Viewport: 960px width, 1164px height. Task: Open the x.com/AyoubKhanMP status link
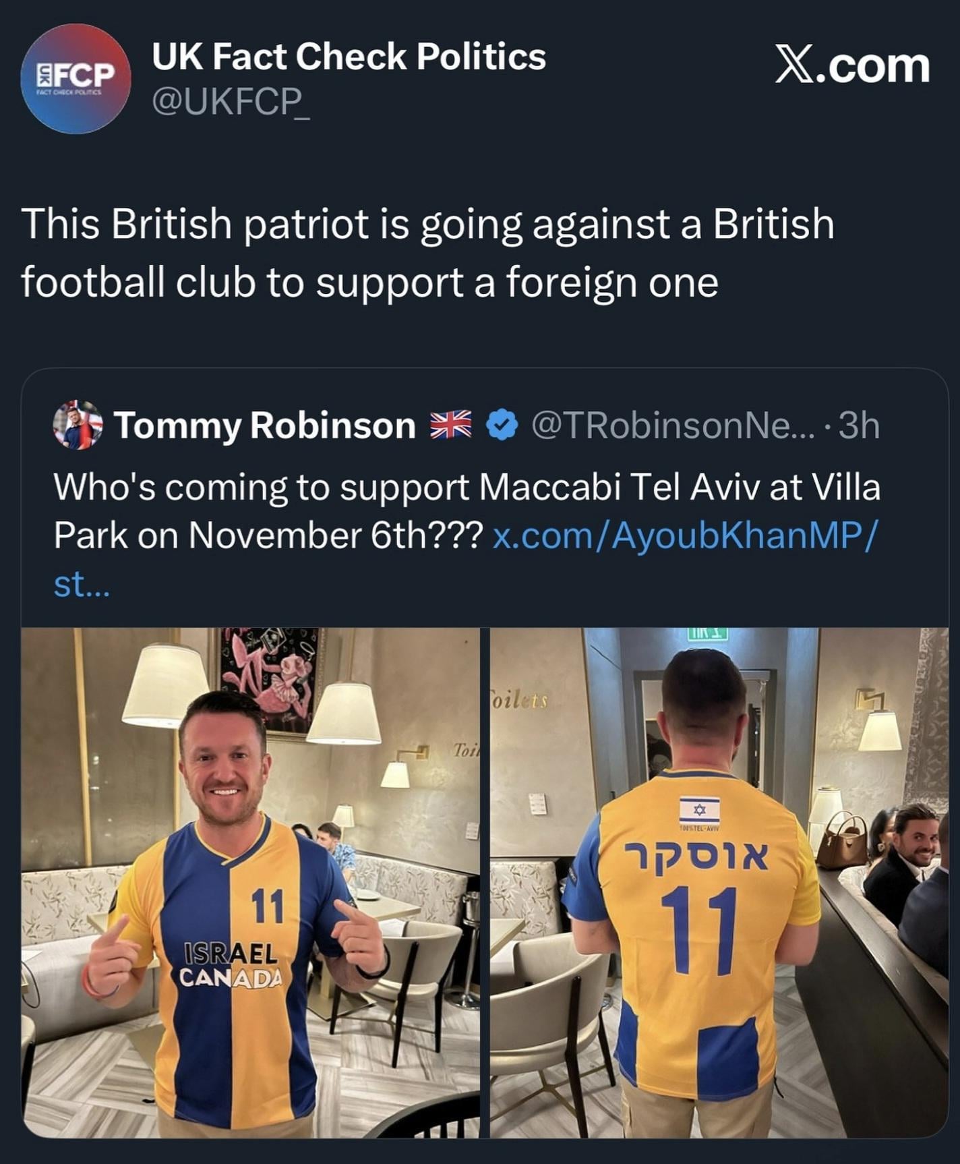click(684, 536)
